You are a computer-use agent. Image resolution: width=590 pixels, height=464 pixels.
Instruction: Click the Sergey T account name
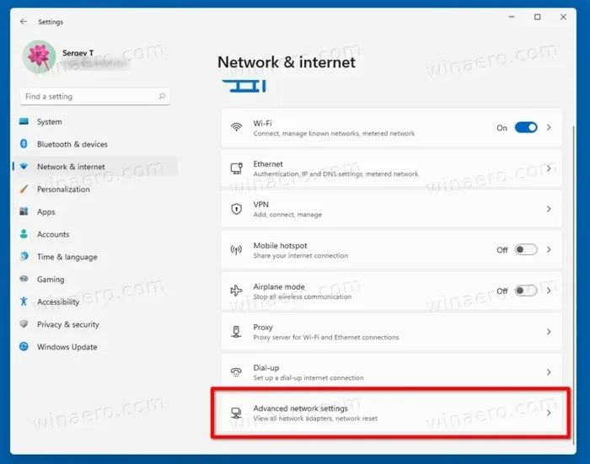(x=78, y=53)
